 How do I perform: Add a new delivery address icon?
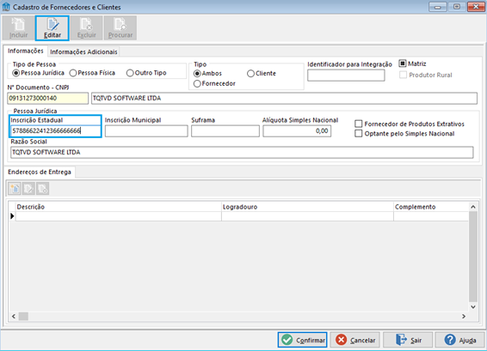(x=15, y=189)
